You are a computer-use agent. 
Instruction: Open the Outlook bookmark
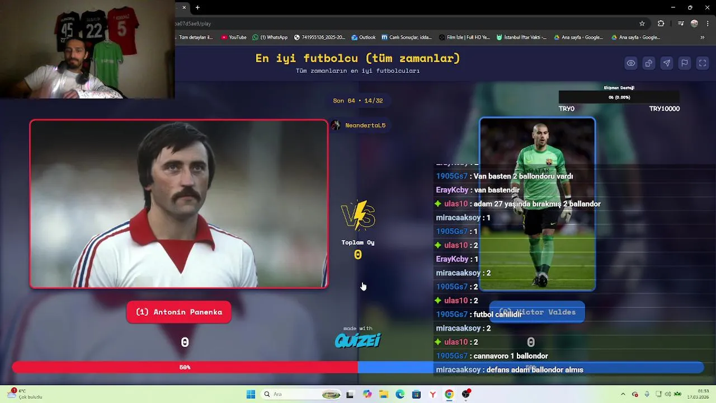coord(363,38)
